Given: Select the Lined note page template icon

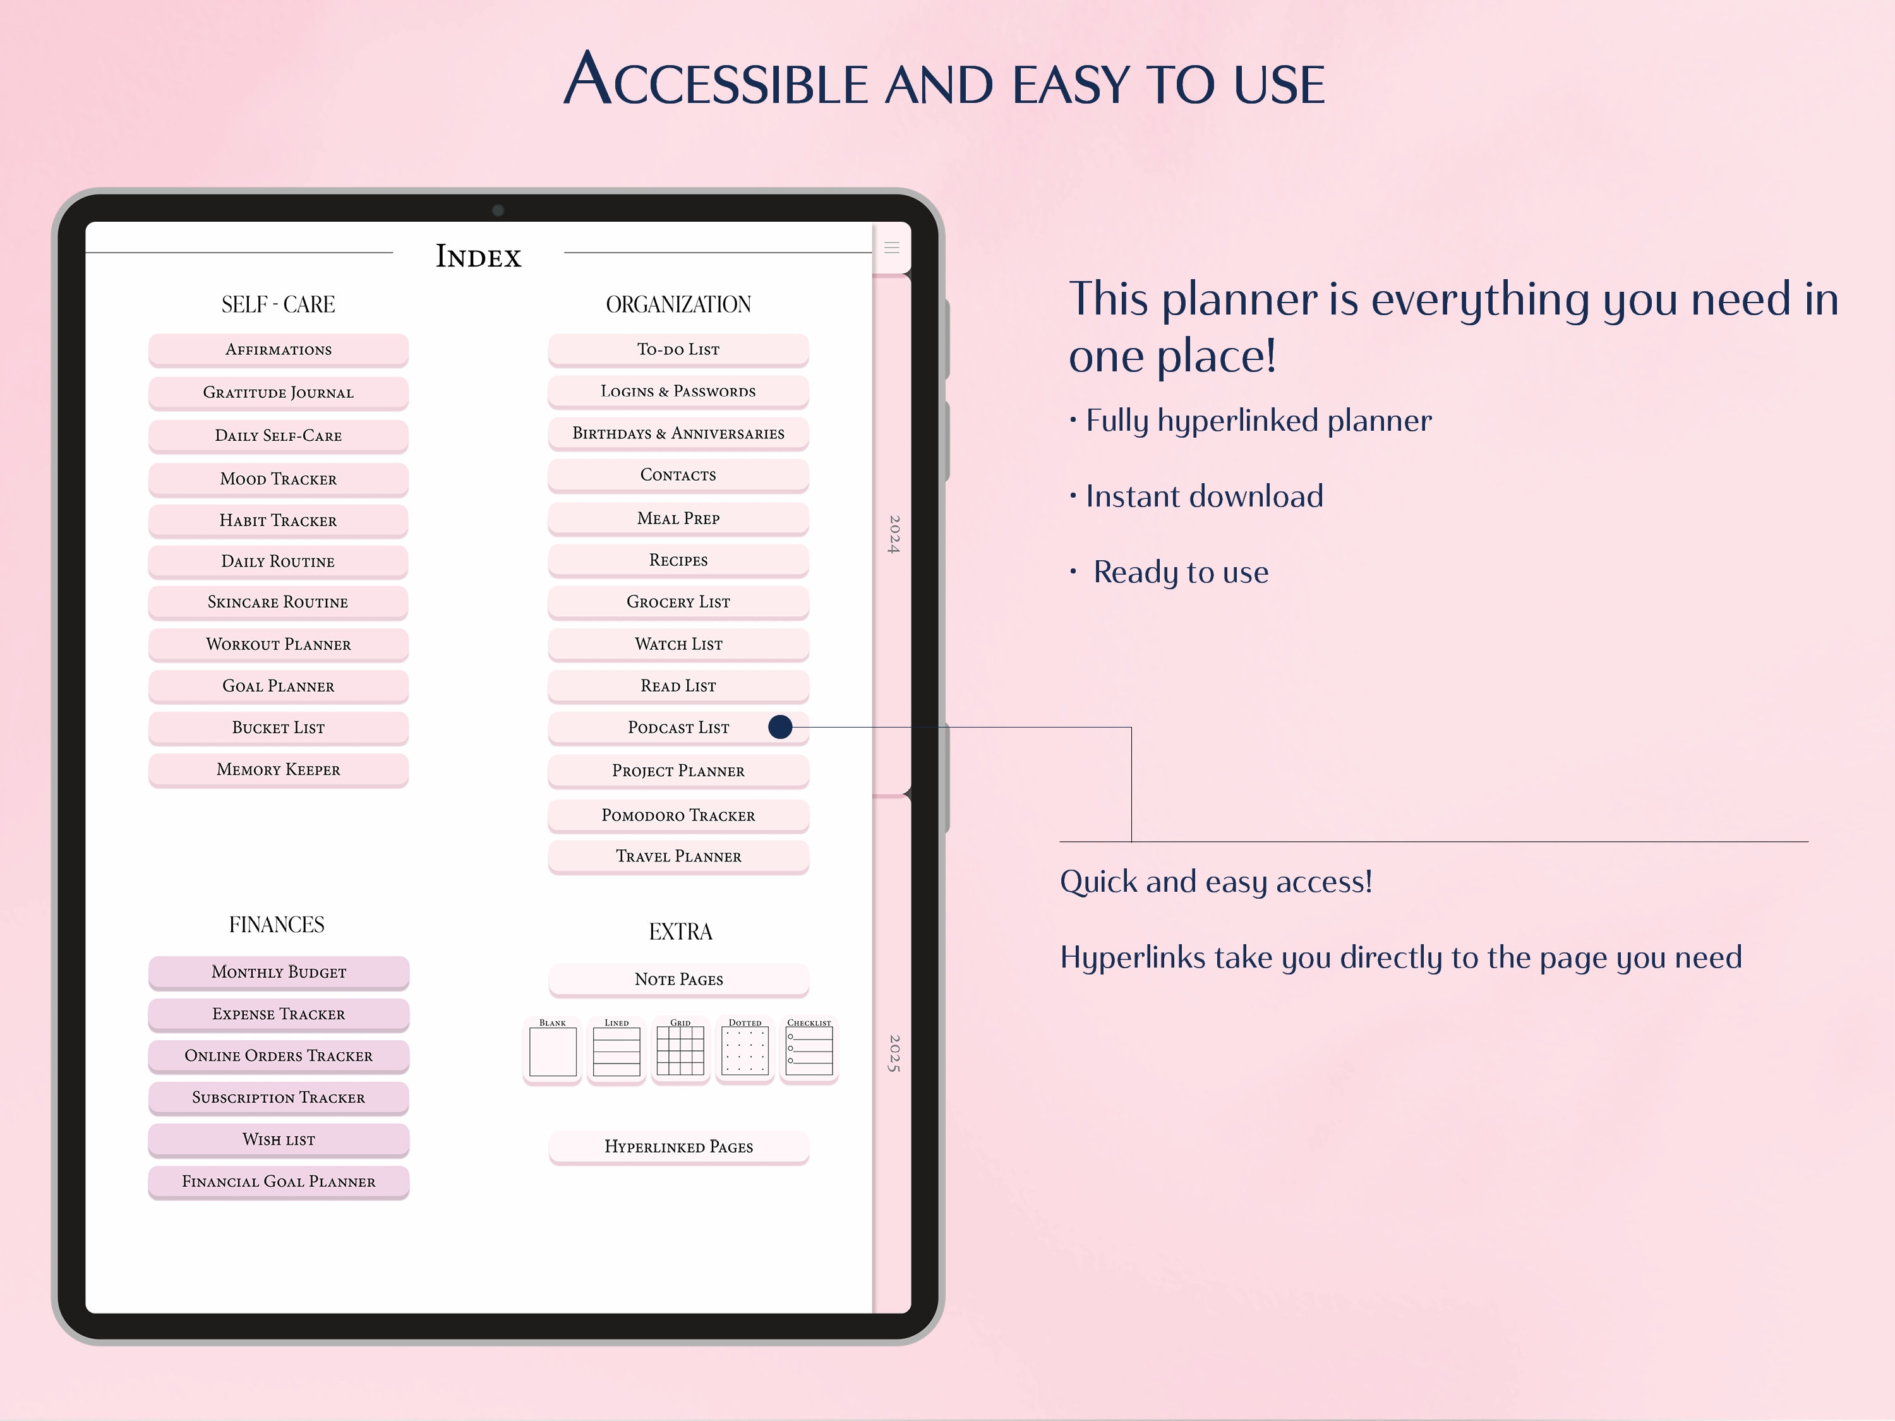Looking at the screenshot, I should 616,1049.
